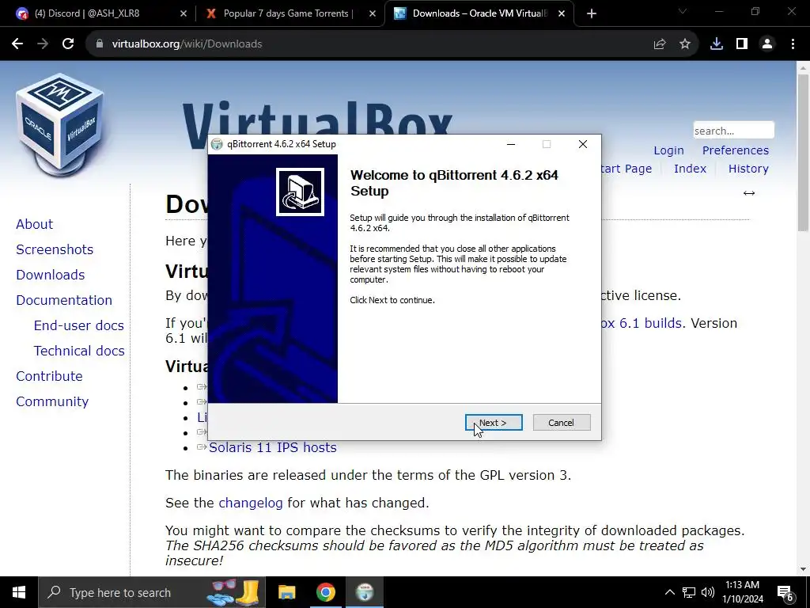Click the qBittorrent installer computer icon
This screenshot has width=810, height=608.
300,192
